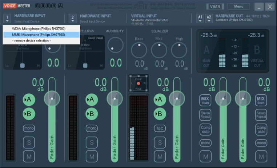
Task: Toggle B bus routing on virtual input
Action: point(160,114)
